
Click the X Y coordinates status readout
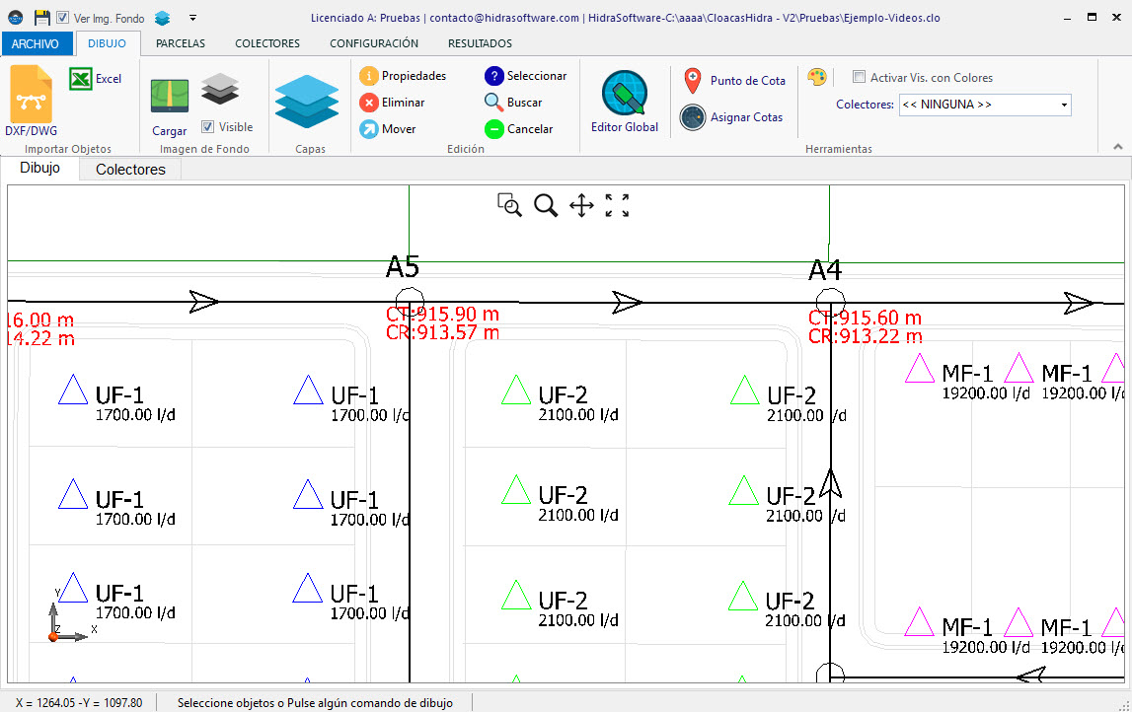click(79, 702)
